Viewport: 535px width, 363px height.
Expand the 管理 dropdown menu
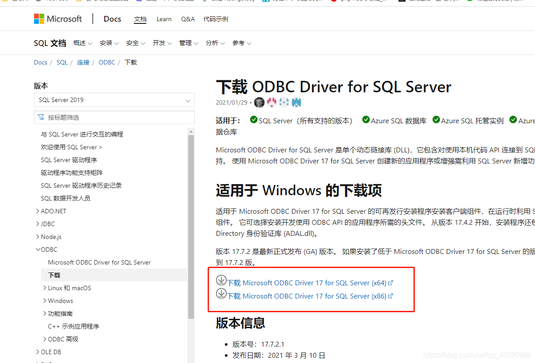189,43
